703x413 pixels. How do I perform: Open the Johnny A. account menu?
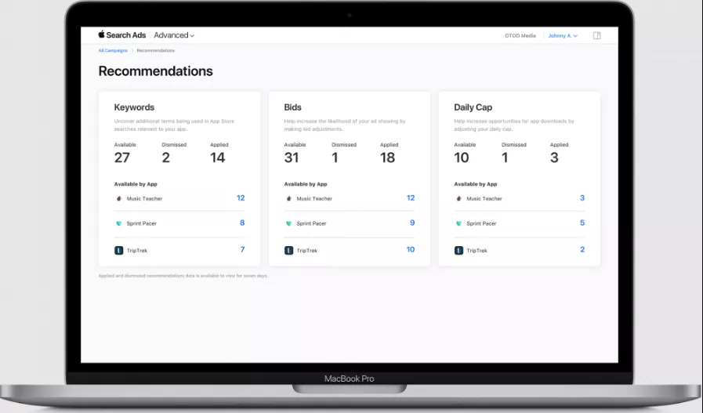click(563, 35)
